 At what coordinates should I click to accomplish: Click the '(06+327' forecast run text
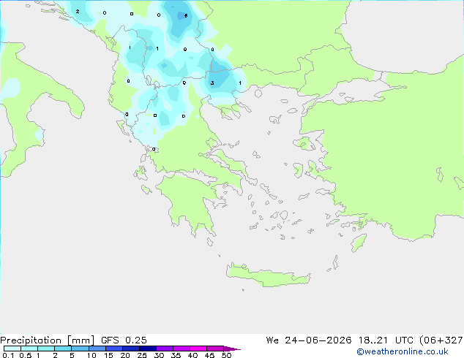point(441,340)
